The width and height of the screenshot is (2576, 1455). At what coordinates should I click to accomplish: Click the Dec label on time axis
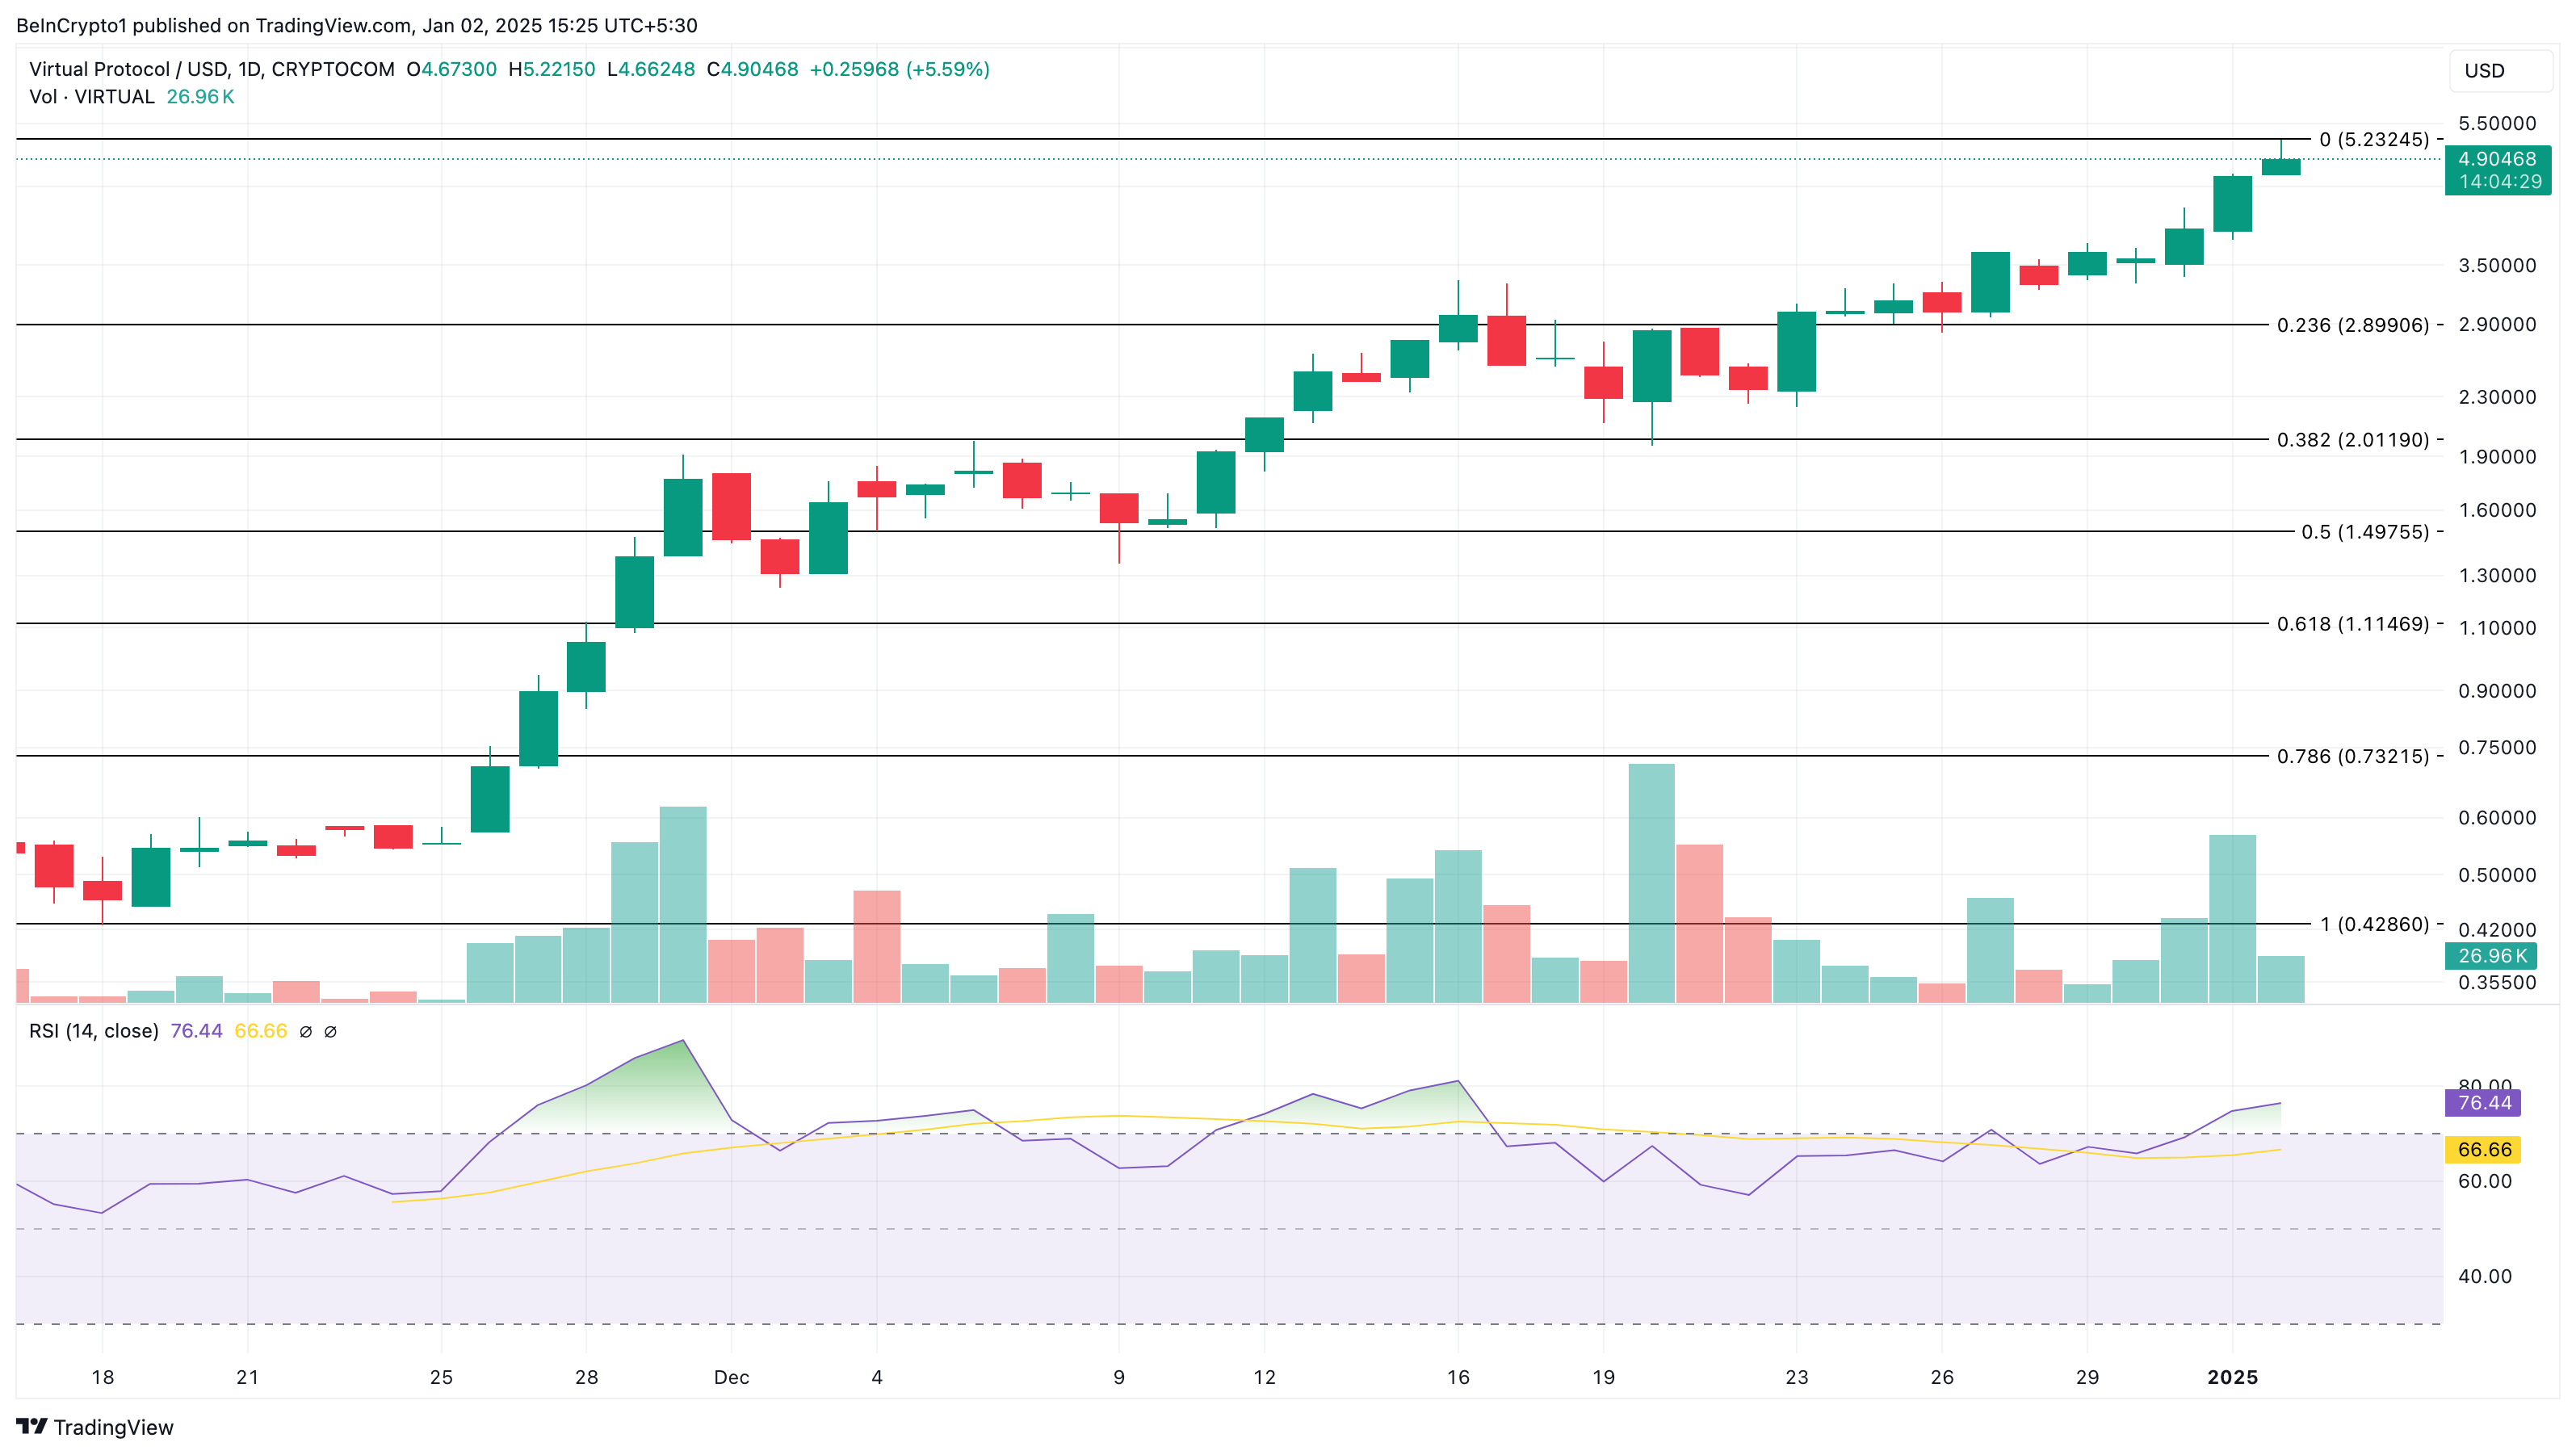[x=731, y=1377]
